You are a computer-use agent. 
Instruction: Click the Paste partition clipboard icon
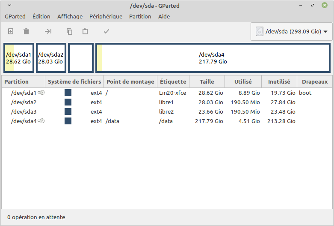coord(85,31)
